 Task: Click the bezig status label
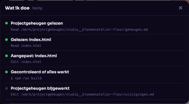point(37,8)
